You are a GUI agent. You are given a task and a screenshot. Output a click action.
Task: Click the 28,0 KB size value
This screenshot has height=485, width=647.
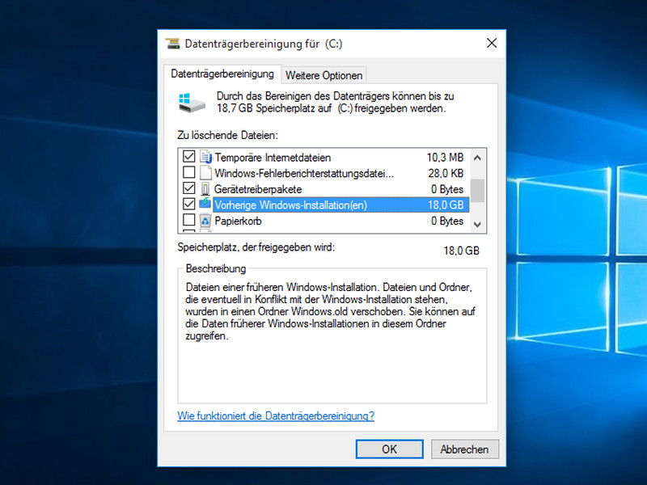[x=446, y=173]
